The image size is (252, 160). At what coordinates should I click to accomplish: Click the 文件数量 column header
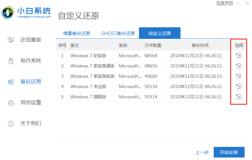pos(153,45)
